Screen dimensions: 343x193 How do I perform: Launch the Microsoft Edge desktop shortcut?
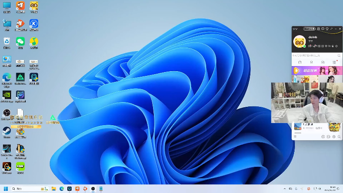pyautogui.click(x=7, y=80)
